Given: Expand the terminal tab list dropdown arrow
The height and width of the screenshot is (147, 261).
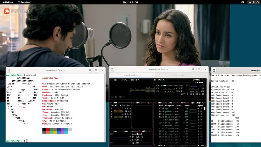Looking at the screenshot, I should [206, 75].
